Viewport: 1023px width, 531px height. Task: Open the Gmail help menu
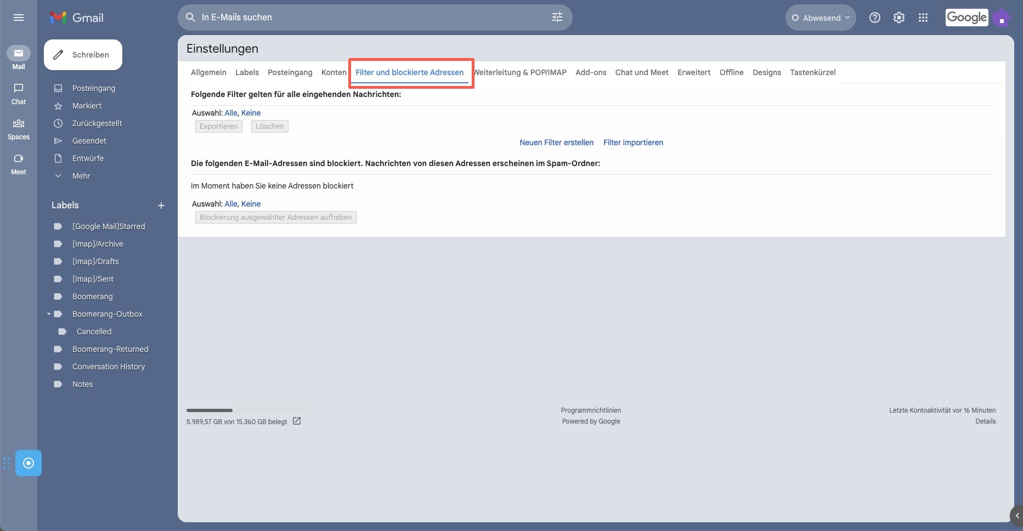tap(875, 18)
